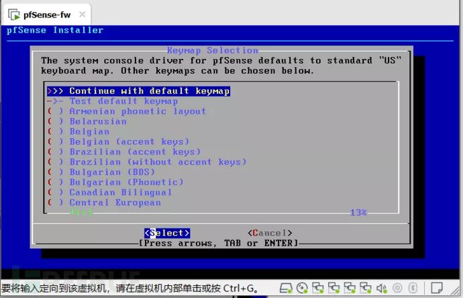Choose Test default keymap entry
Screen dimensions: 463x298
(x=112, y=101)
